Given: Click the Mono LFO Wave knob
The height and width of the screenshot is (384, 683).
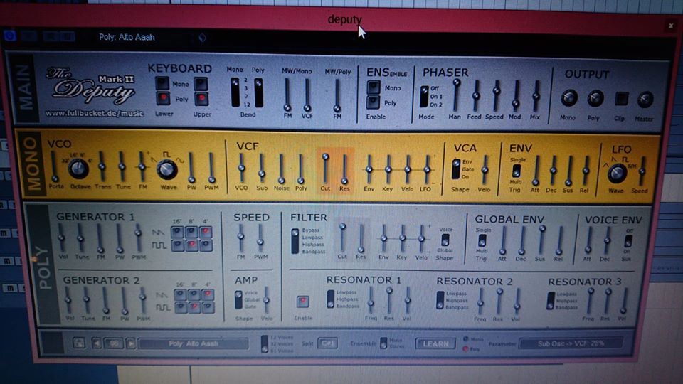Looking at the screenshot, I should point(617,174).
